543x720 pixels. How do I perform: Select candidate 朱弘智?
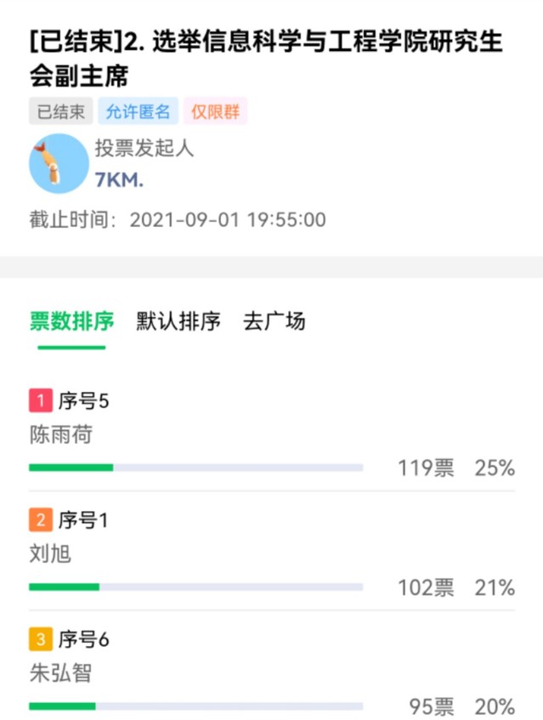point(60,675)
